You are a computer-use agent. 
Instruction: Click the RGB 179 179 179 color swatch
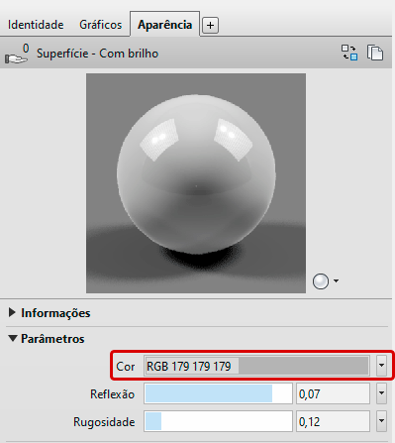tap(256, 366)
